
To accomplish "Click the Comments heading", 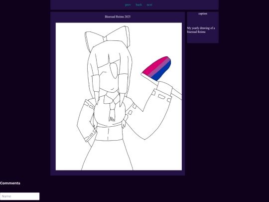I will click(10, 183).
